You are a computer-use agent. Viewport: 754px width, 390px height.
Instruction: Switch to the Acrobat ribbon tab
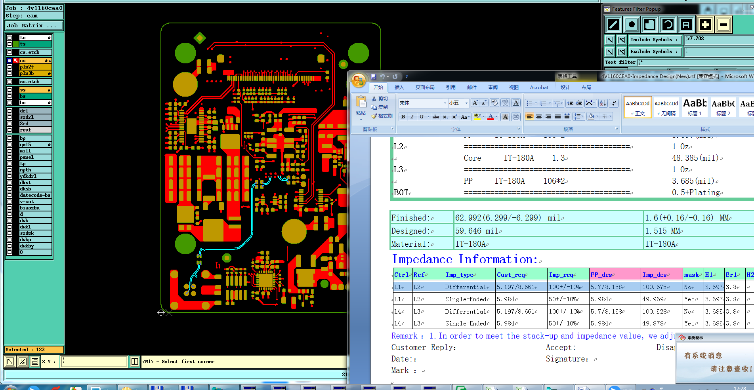pyautogui.click(x=539, y=88)
